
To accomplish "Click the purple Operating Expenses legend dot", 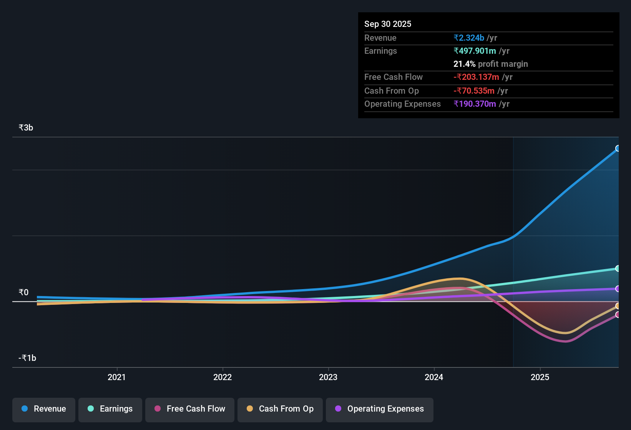I will 338,409.
